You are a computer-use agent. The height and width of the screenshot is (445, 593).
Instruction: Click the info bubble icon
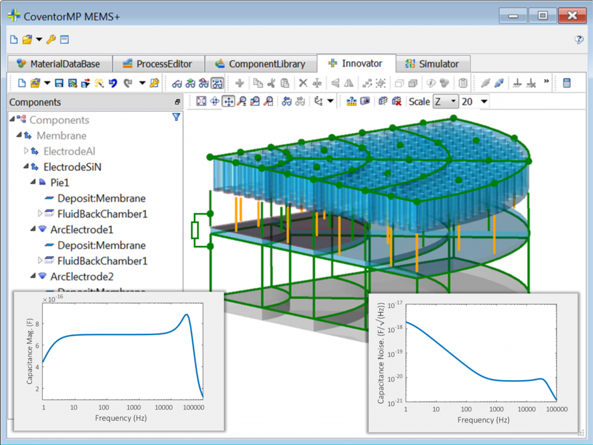pos(430,83)
